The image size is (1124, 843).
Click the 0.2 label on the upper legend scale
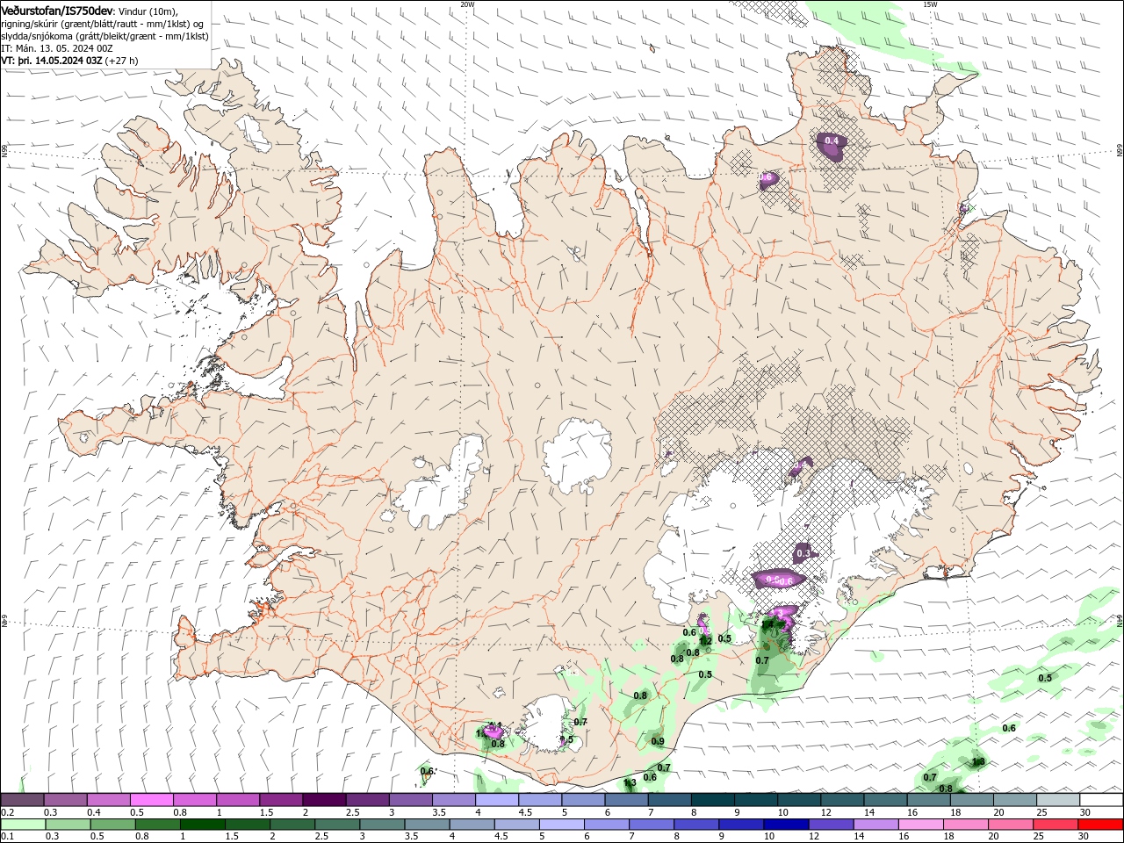click(x=8, y=812)
